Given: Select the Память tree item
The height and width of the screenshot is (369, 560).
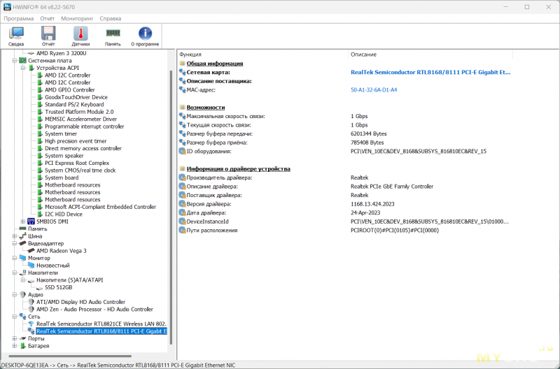Looking at the screenshot, I should tap(38, 229).
